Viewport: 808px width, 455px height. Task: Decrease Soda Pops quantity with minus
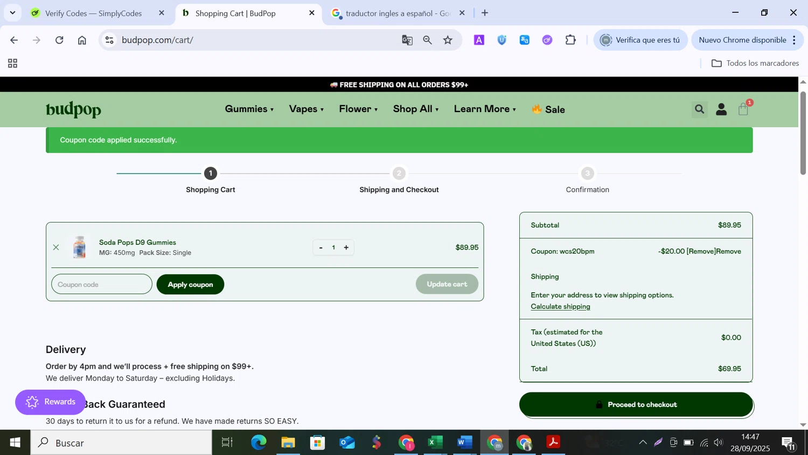(321, 247)
